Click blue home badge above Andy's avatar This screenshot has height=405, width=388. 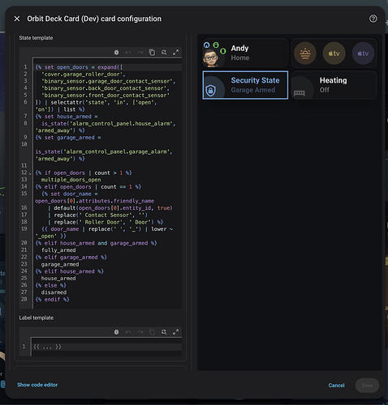point(207,45)
